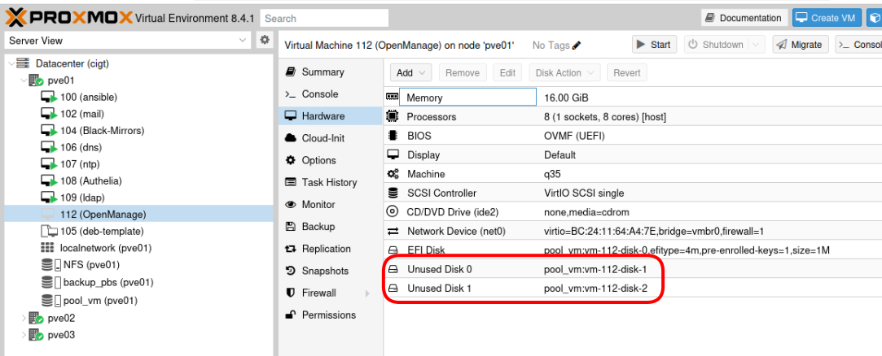Select the 16.00 GiB memory value

(567, 98)
